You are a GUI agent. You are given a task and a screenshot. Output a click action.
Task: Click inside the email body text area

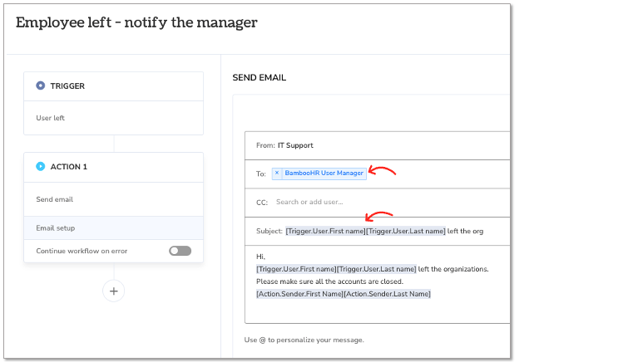[x=377, y=284]
